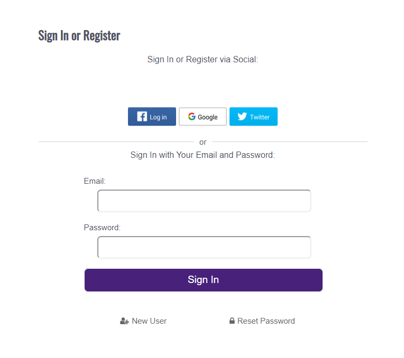Click the 'Email:' field label
The width and height of the screenshot is (404, 358).
(x=95, y=181)
